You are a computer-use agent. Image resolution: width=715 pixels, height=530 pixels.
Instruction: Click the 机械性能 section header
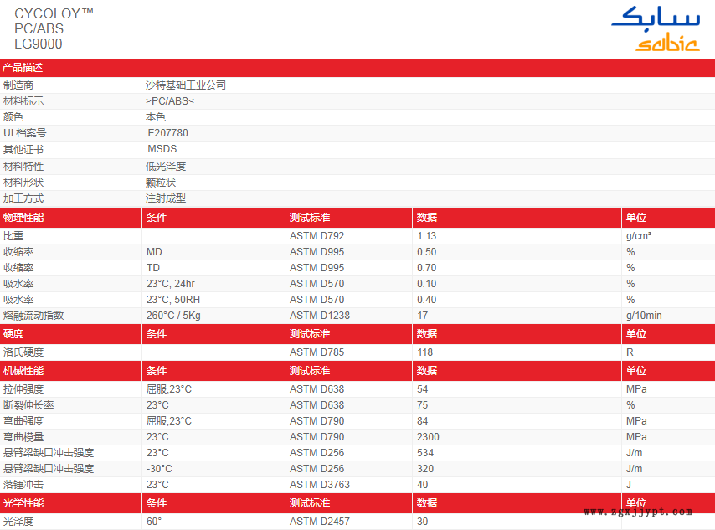coord(23,371)
